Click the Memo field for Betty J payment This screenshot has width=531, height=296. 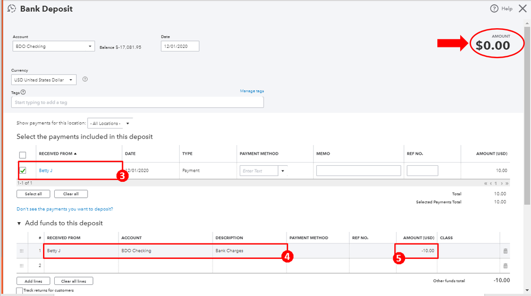point(358,171)
